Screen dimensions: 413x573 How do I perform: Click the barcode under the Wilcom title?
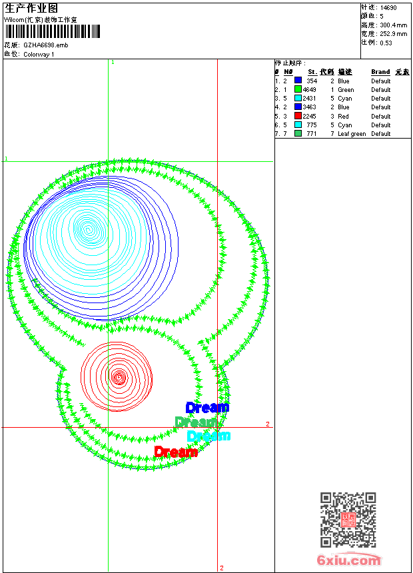coord(52,31)
